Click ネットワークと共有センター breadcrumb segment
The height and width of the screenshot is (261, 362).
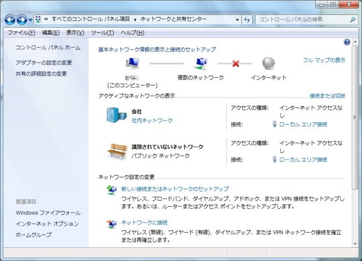173,19
